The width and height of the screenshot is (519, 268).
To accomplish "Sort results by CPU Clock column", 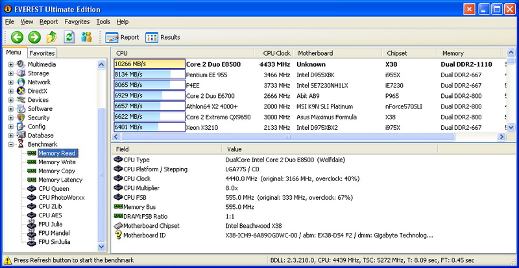I will [276, 53].
